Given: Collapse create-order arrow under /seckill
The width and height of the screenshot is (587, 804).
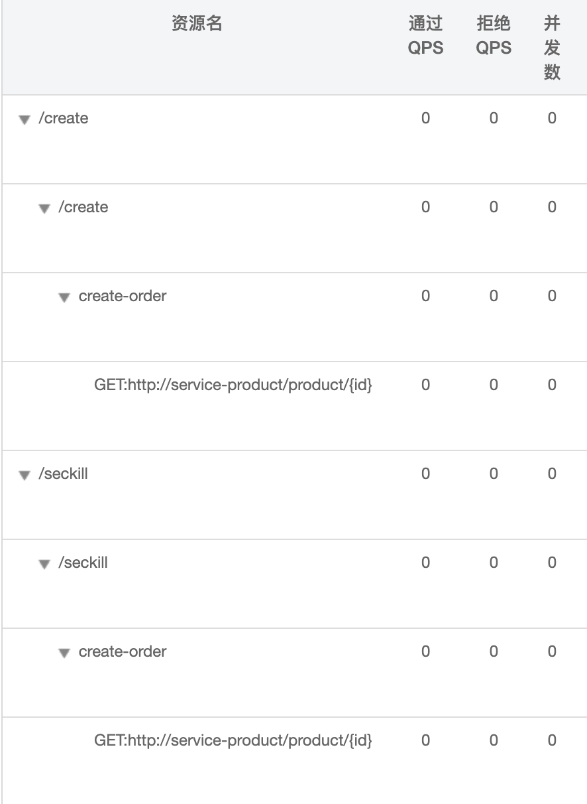Looking at the screenshot, I should (64, 653).
